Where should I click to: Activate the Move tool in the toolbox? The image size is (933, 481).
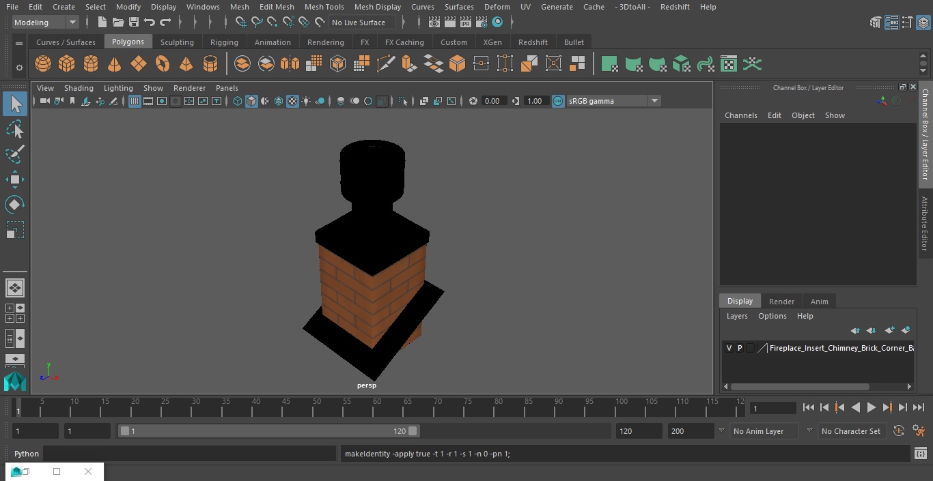coord(14,180)
